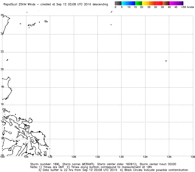Click the tiny island circle near 136E 21N

click(166, 61)
